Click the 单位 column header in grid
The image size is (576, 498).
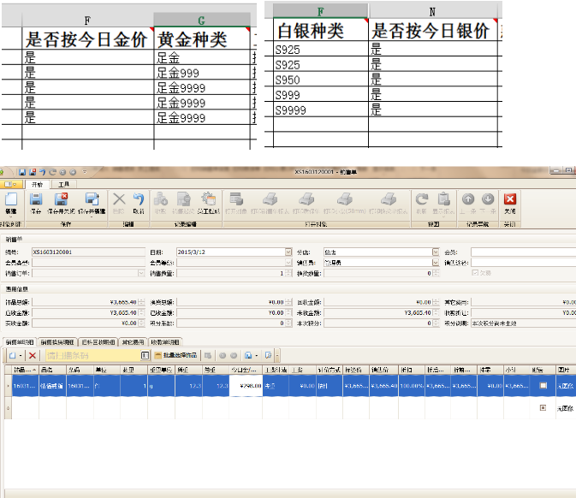[107, 370]
